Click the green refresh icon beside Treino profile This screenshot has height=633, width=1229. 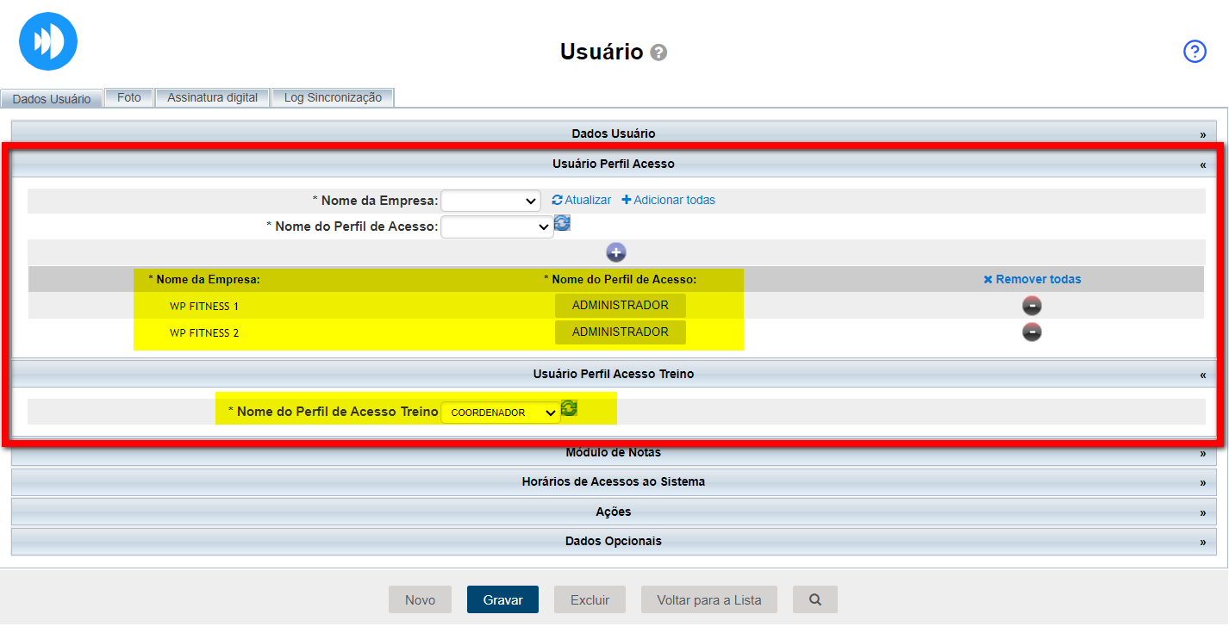(x=569, y=408)
